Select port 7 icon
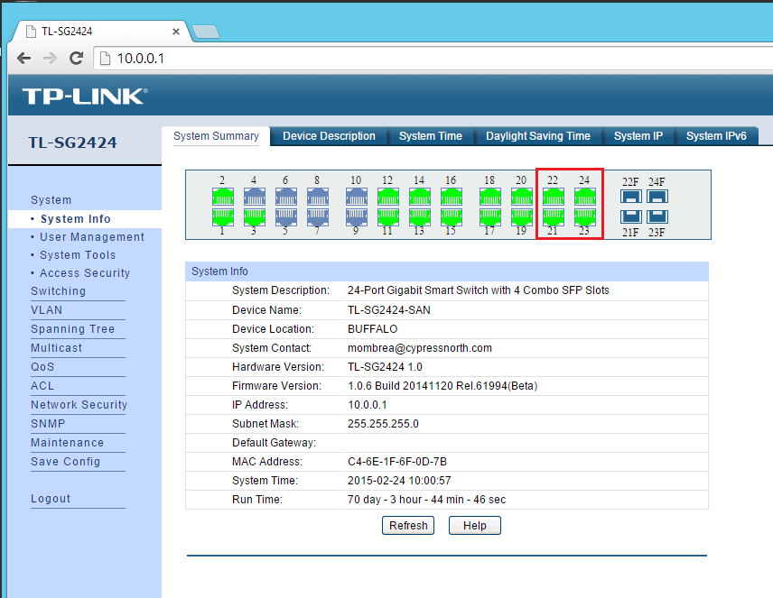This screenshot has width=773, height=598. click(318, 216)
